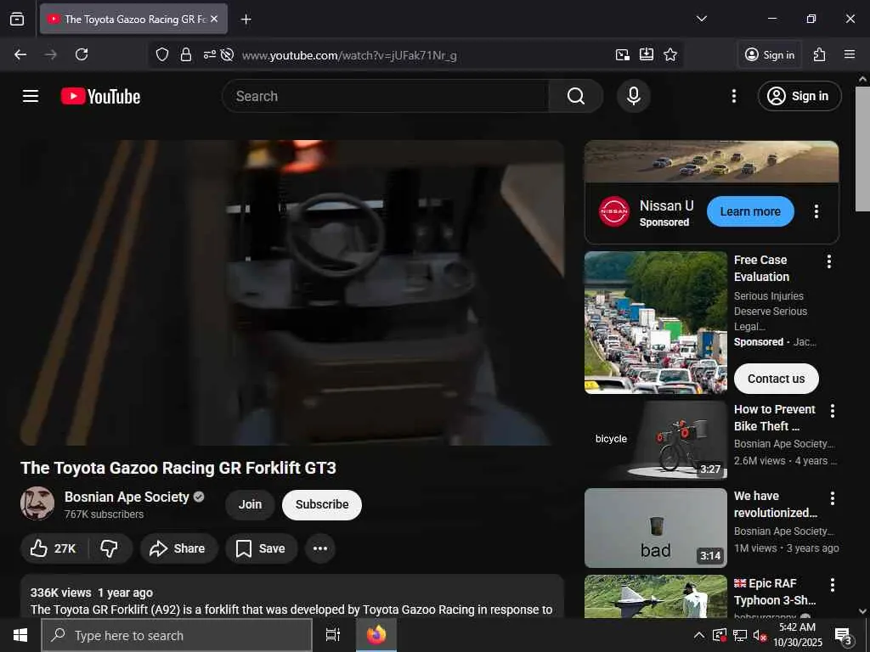
Task: Open site permissions icon in address bar
Action: click(209, 54)
